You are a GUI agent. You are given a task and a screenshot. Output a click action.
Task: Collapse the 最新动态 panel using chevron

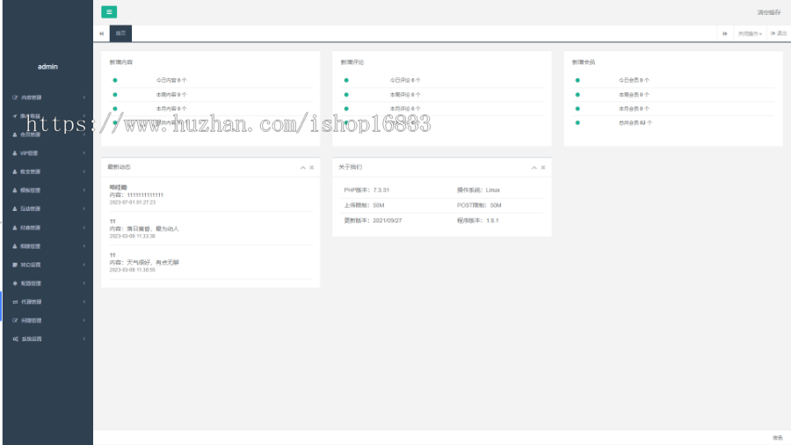302,167
